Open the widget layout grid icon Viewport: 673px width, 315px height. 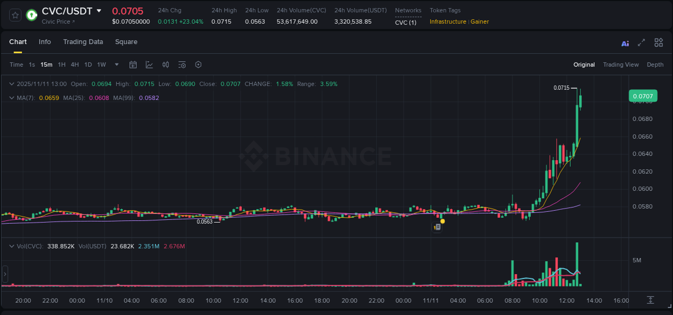tap(658, 42)
